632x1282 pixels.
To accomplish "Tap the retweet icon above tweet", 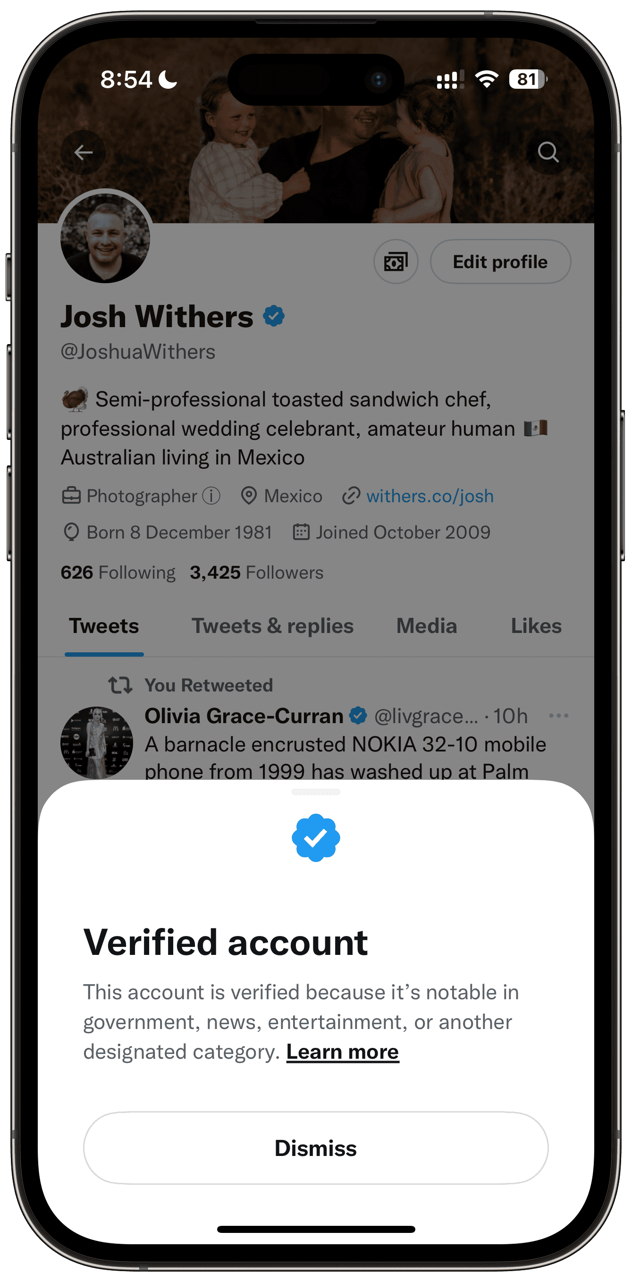I will (120, 685).
